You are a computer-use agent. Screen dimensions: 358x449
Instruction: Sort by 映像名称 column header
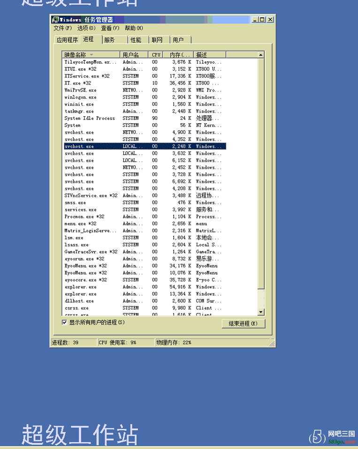91,55
